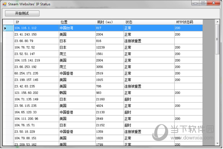223x149 pixels.
Task: Click time cell 21152
Action: pos(110,125)
